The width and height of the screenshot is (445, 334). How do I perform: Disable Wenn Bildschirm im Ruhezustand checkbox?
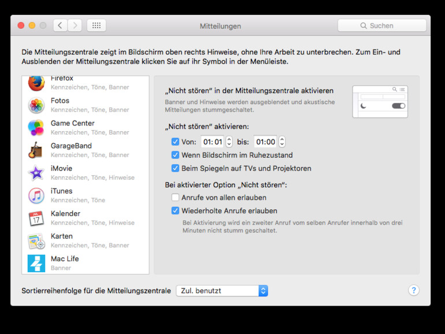pyautogui.click(x=175, y=155)
